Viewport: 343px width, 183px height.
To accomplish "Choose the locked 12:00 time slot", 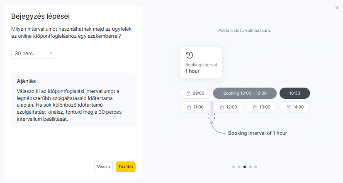I will coord(228,107).
